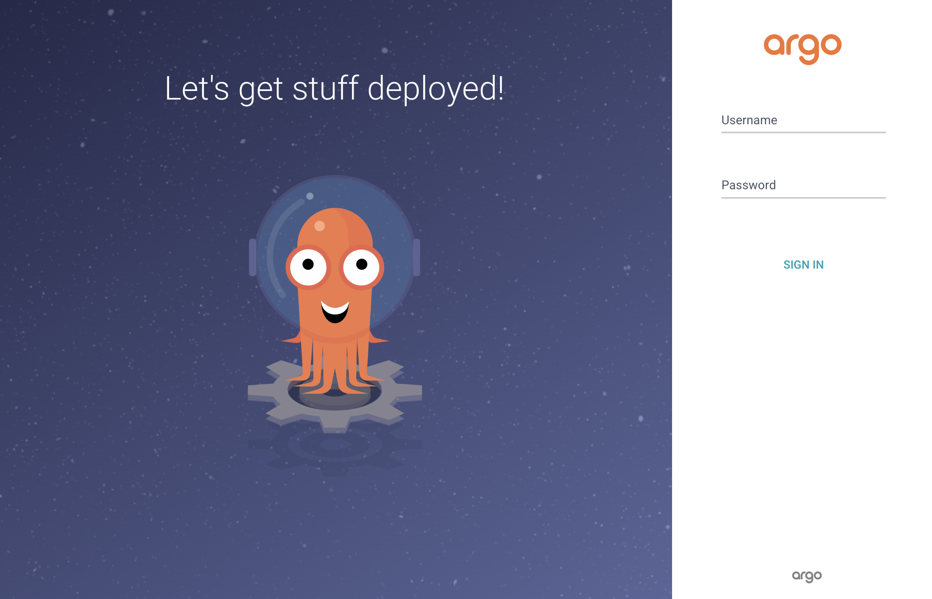Click the small dot on helmet glass
This screenshot has width=932, height=599.
click(x=310, y=196)
